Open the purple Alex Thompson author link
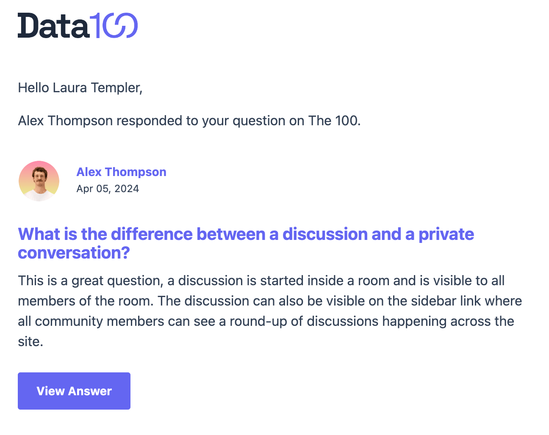Image resolution: width=549 pixels, height=435 pixels. tap(121, 172)
